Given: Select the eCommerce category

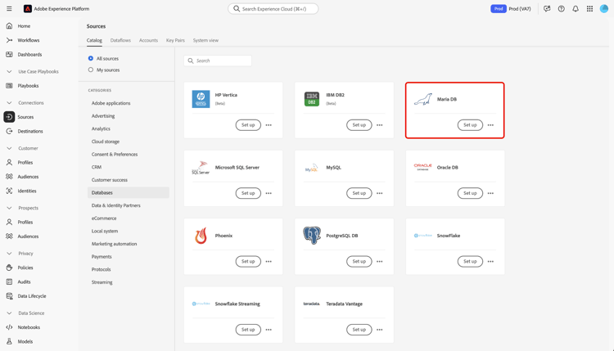Looking at the screenshot, I should coord(104,218).
